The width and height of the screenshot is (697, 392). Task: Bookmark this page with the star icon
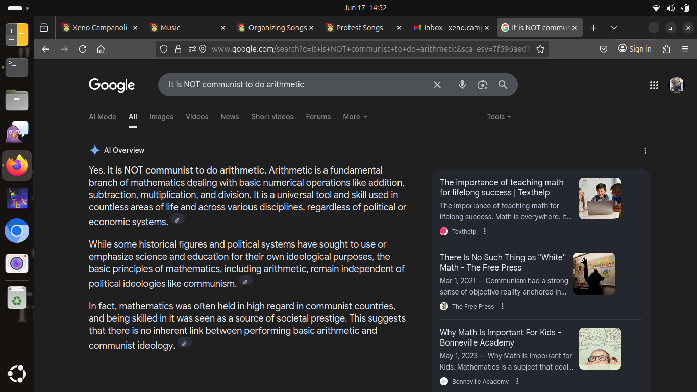tap(540, 49)
